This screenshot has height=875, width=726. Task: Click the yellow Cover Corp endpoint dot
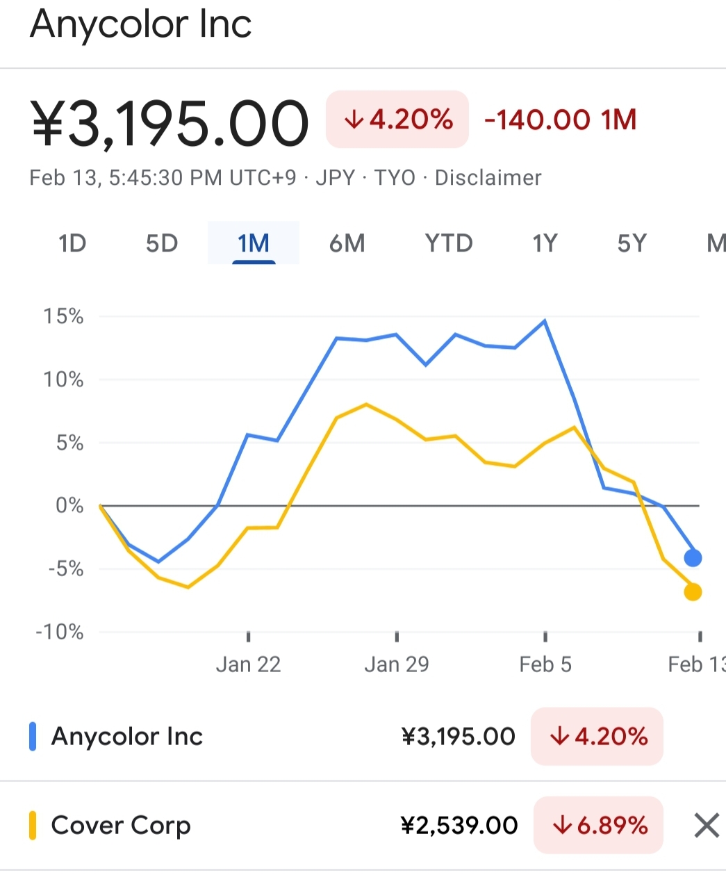693,592
